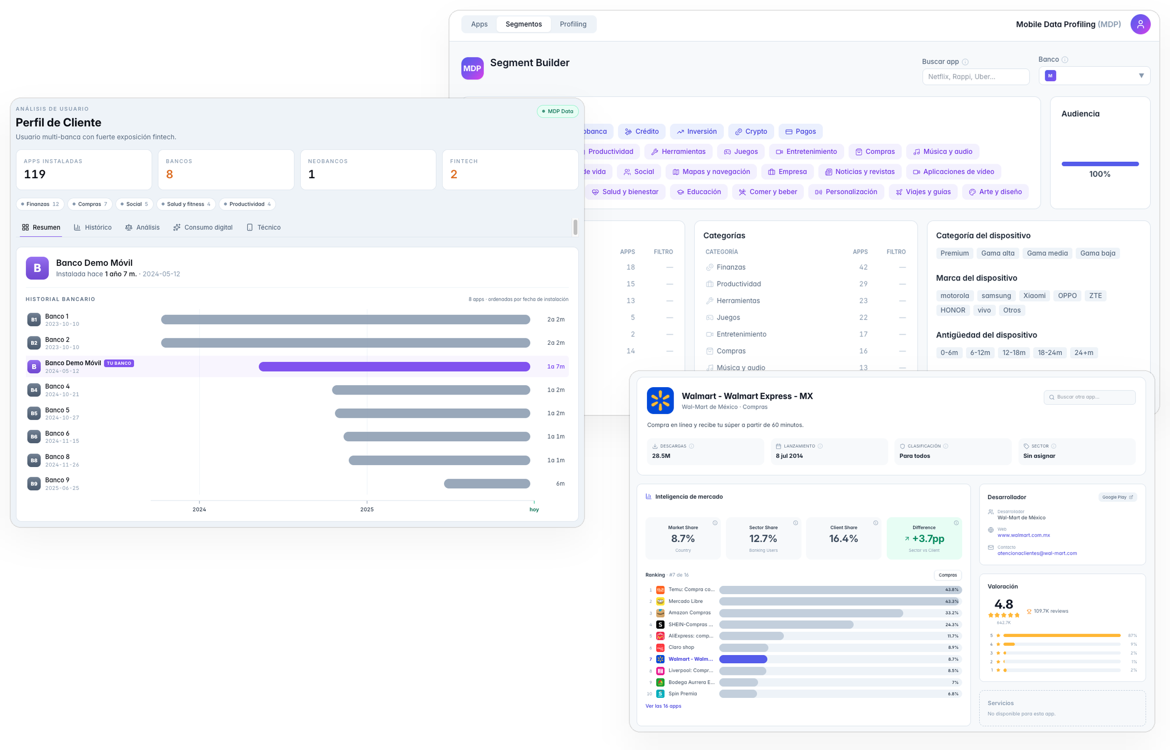This screenshot has width=1170, height=750.
Task: Click the B9 badge for Banco 9
Action: coord(34,484)
